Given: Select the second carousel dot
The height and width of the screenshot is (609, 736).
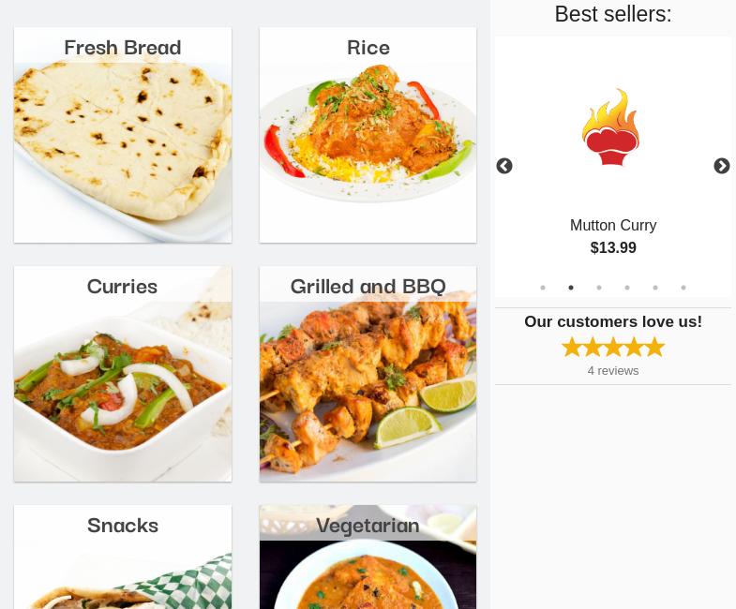Looking at the screenshot, I should point(571,288).
